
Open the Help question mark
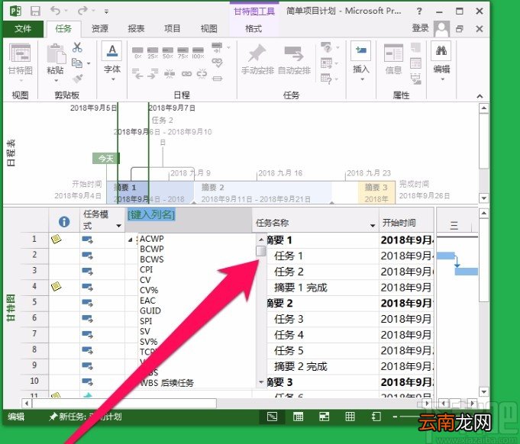click(x=419, y=11)
